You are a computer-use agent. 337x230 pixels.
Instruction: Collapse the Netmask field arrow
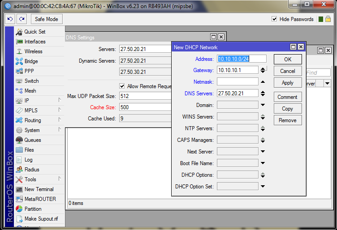[x=263, y=82]
